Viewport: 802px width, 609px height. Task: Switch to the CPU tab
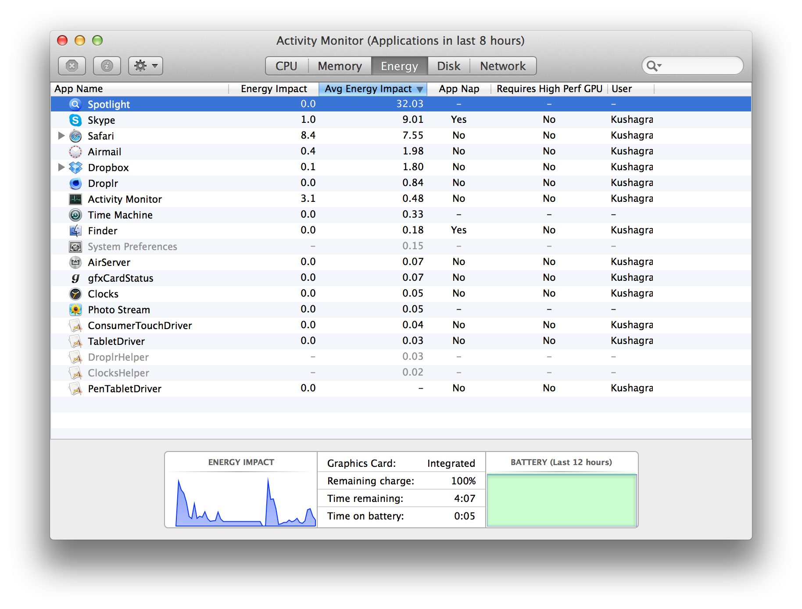click(286, 66)
